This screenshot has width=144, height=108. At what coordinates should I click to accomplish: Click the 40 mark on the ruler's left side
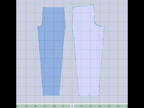(x=35, y=106)
